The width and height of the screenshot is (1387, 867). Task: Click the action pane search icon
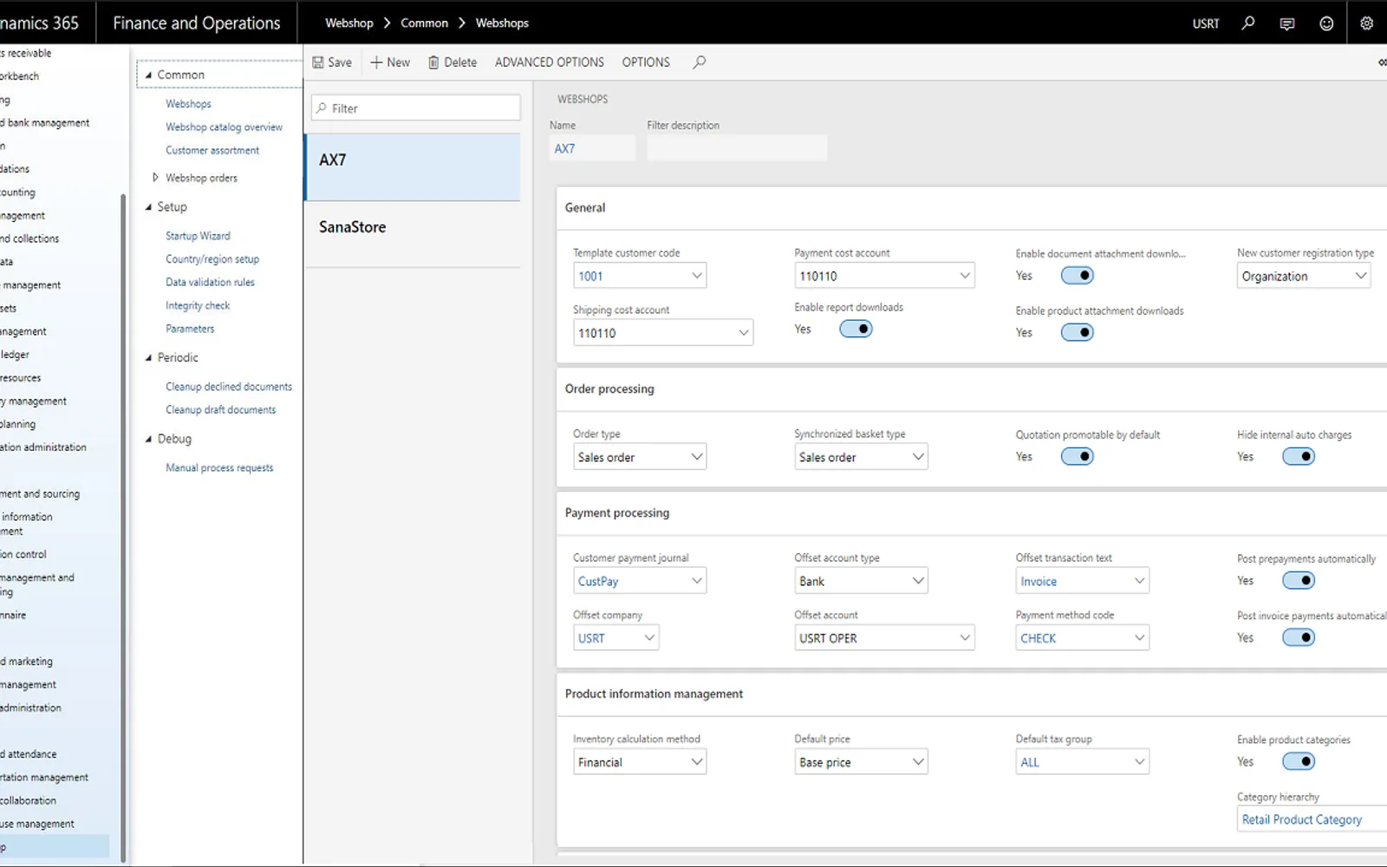click(x=700, y=62)
